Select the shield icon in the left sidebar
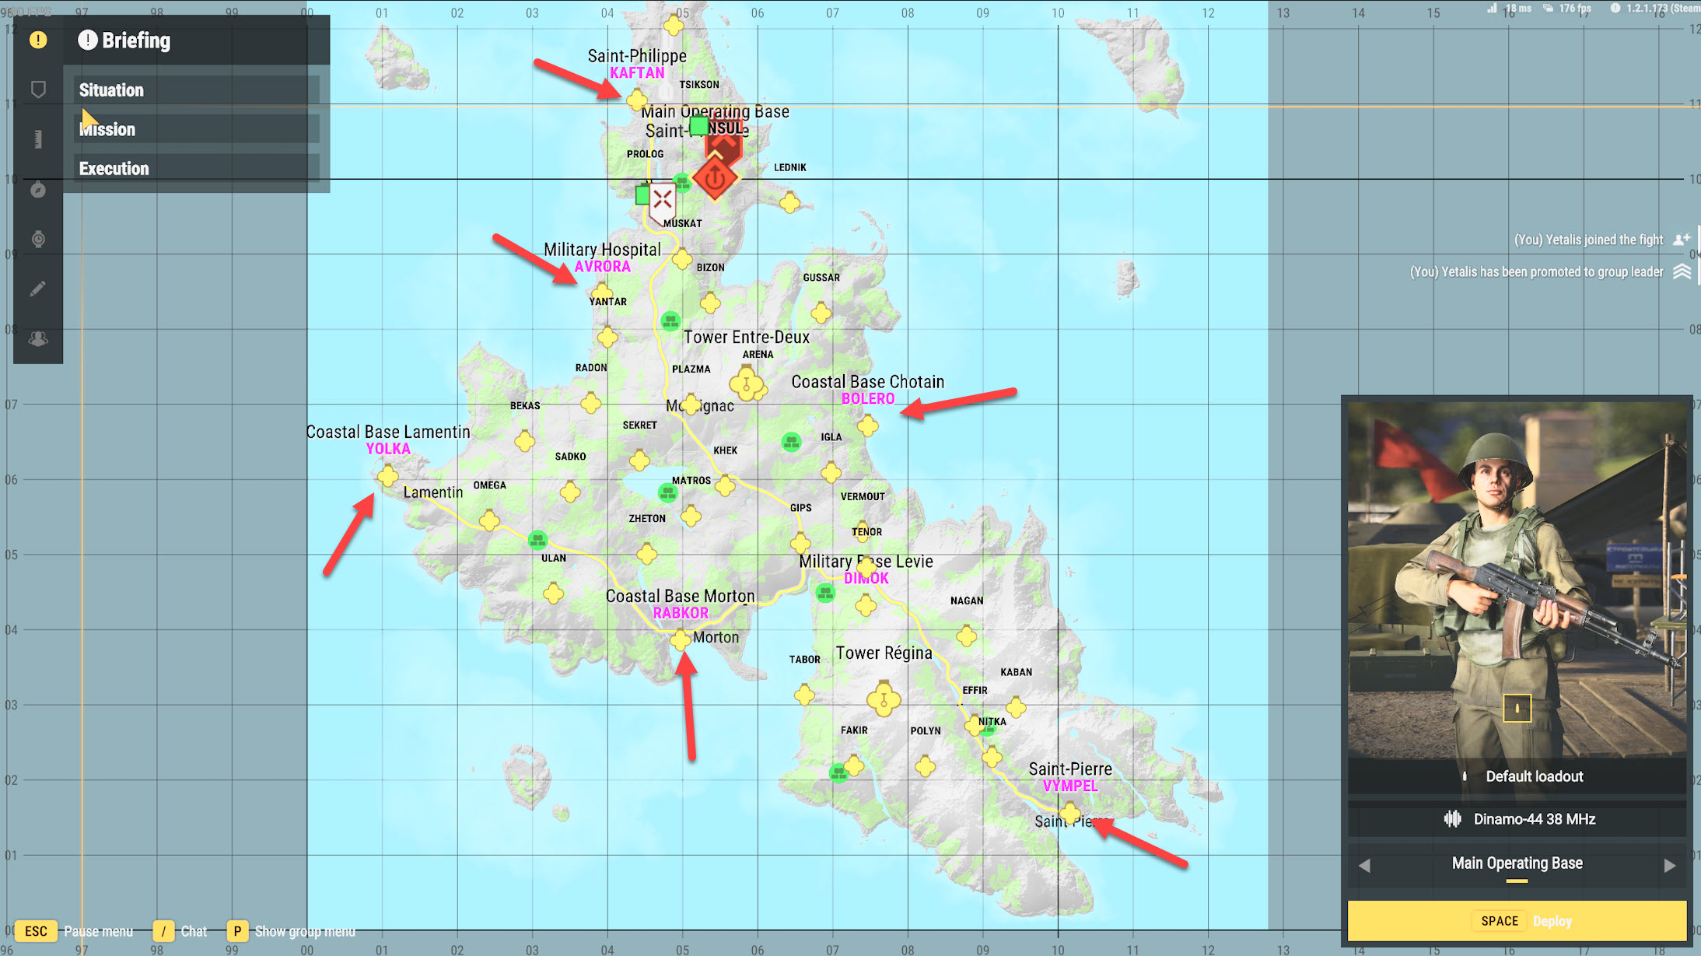Screen dimensions: 1701x956 38,88
